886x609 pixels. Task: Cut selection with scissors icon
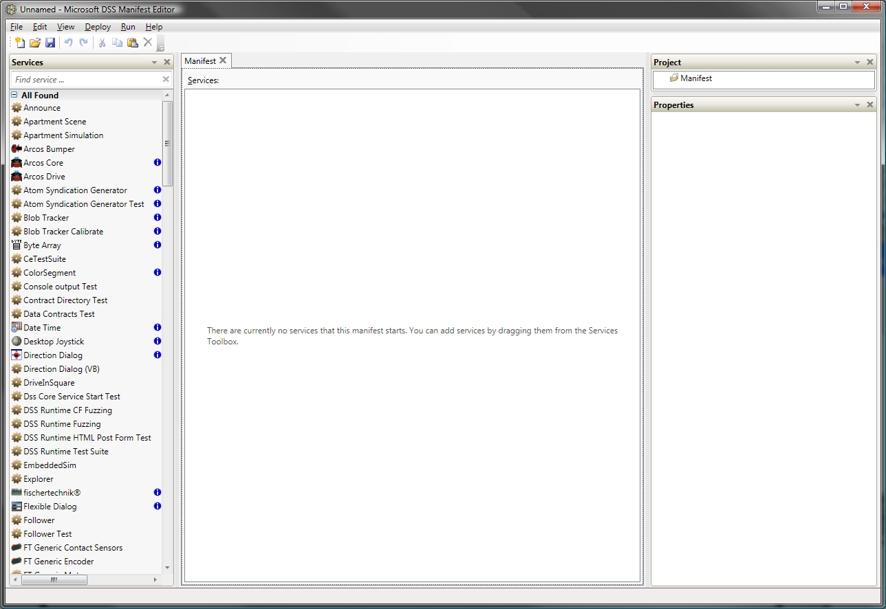tap(102, 43)
